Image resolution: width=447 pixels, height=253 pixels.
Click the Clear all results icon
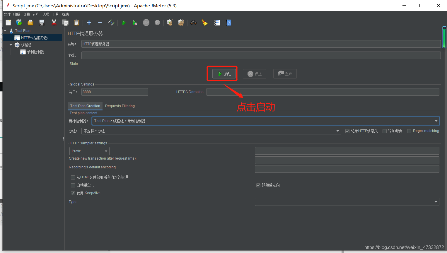[x=181, y=23]
